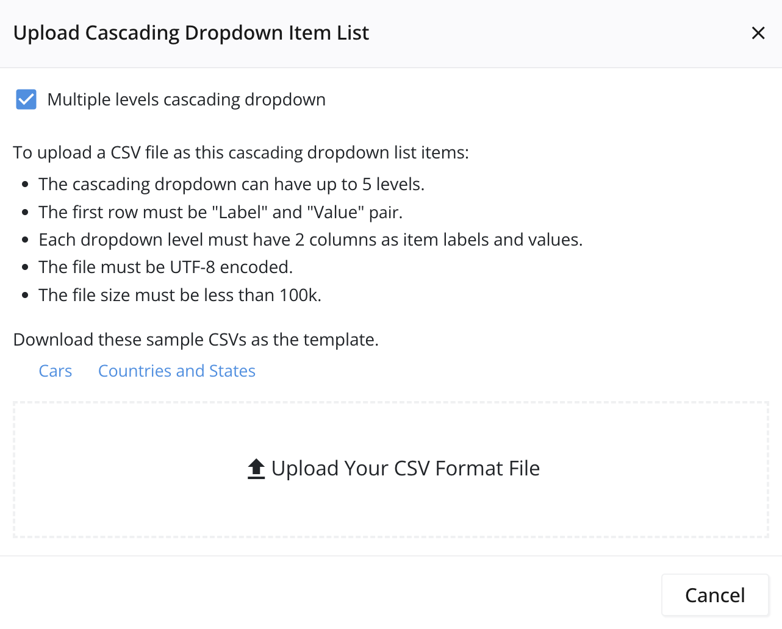Close the Upload Cascading Dropdown dialog

758,33
